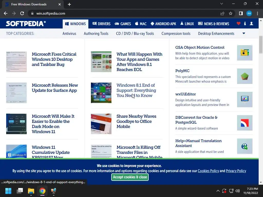Launch File Explorer from the taskbar

tap(31, 191)
